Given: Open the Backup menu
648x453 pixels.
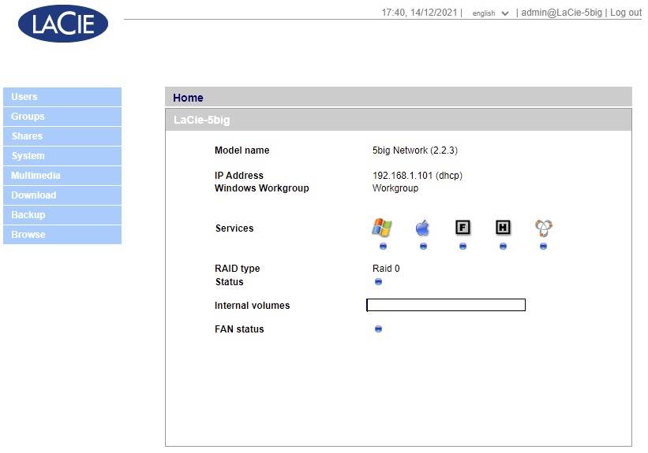Looking at the screenshot, I should click(x=62, y=215).
